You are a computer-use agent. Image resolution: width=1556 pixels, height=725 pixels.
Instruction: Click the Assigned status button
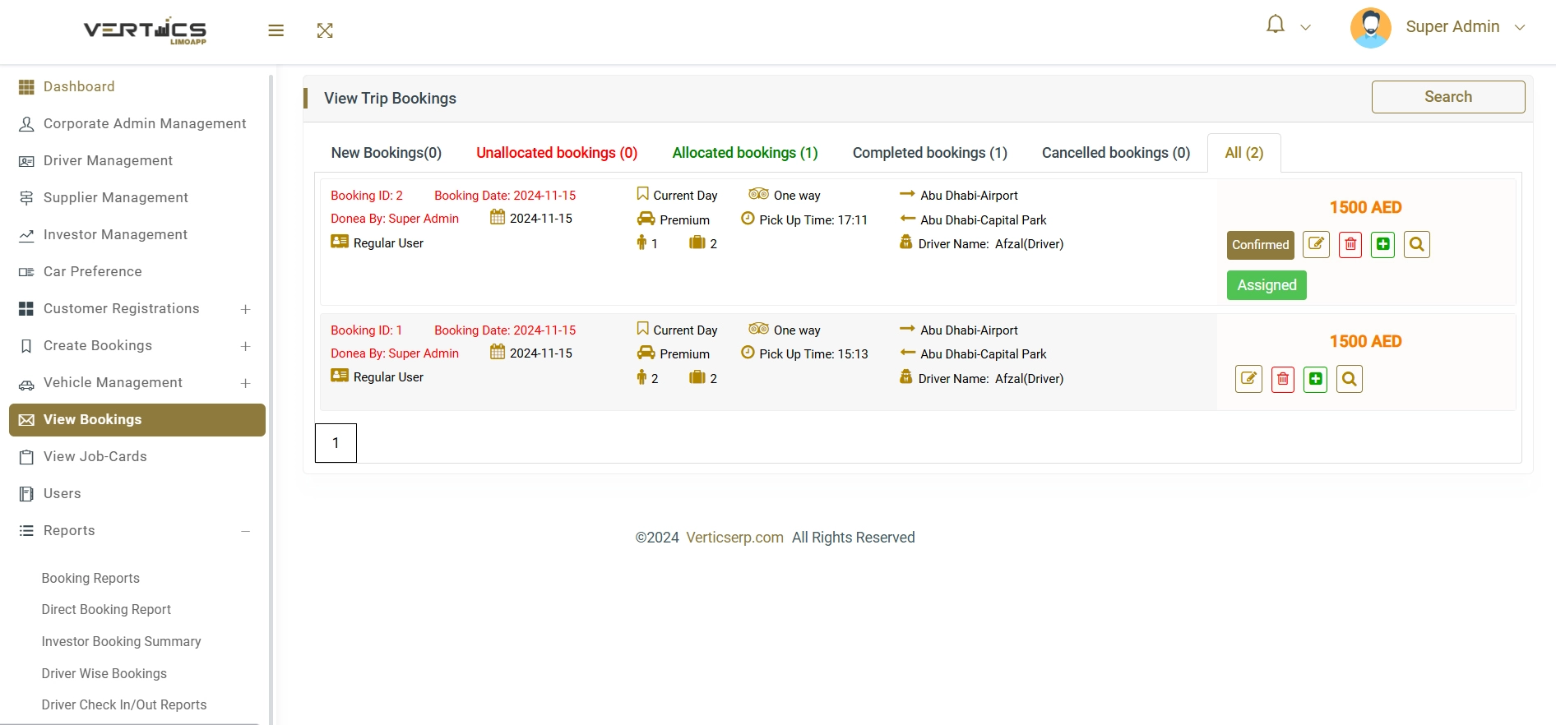[1266, 285]
